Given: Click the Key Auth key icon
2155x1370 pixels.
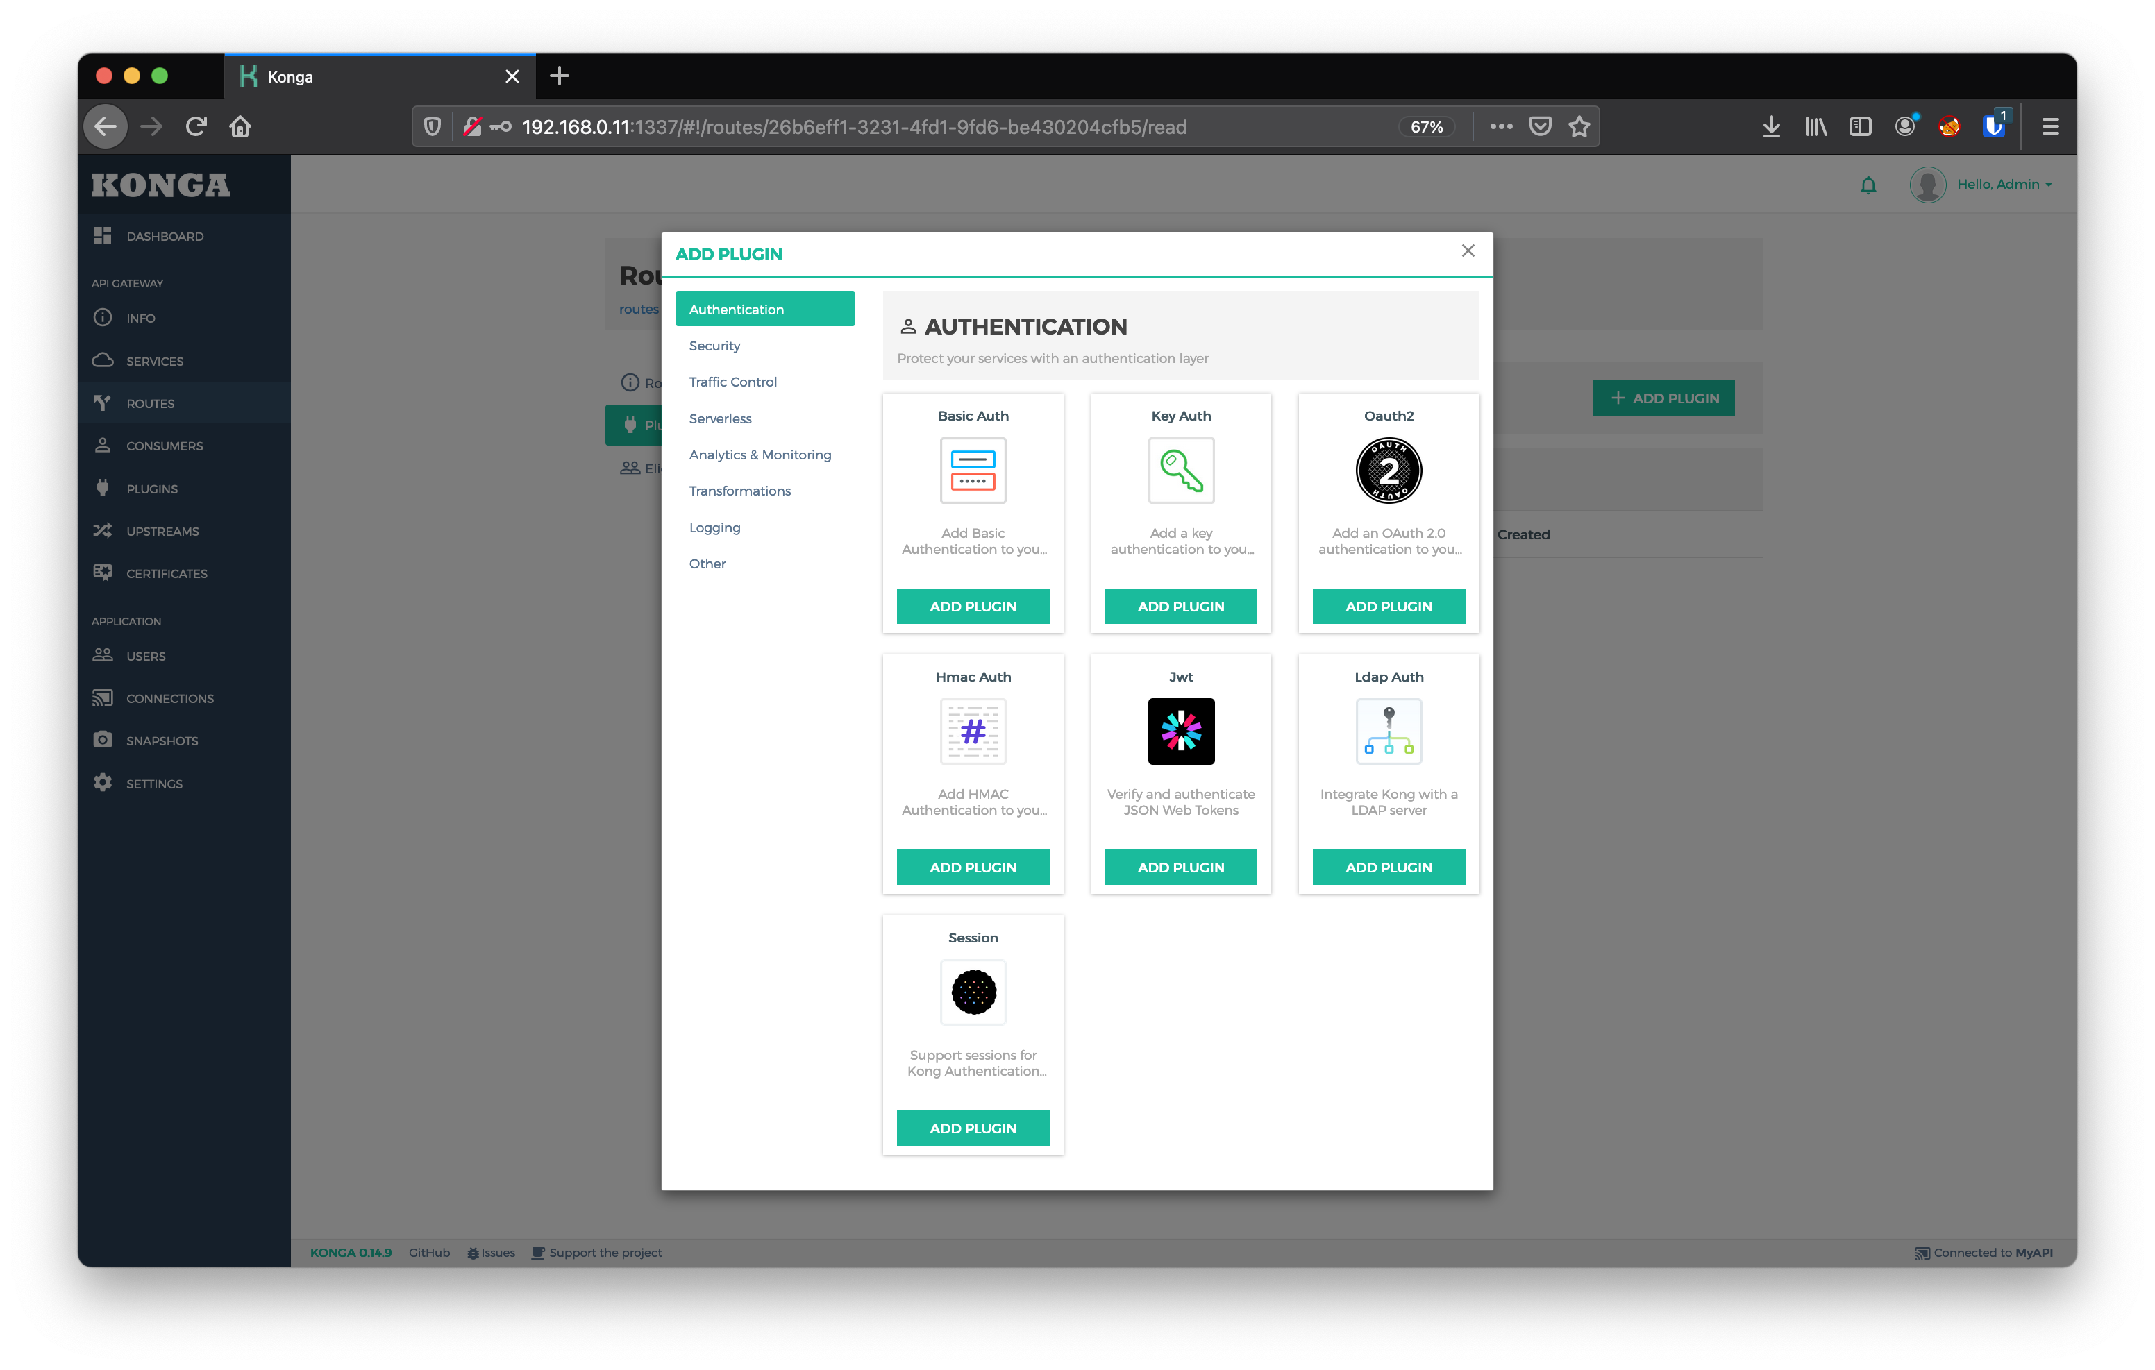Looking at the screenshot, I should pos(1180,471).
